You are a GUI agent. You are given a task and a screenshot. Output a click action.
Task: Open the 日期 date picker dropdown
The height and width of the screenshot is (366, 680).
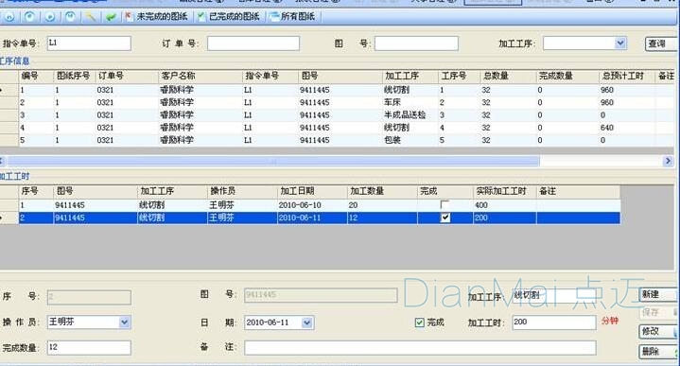pyautogui.click(x=307, y=322)
